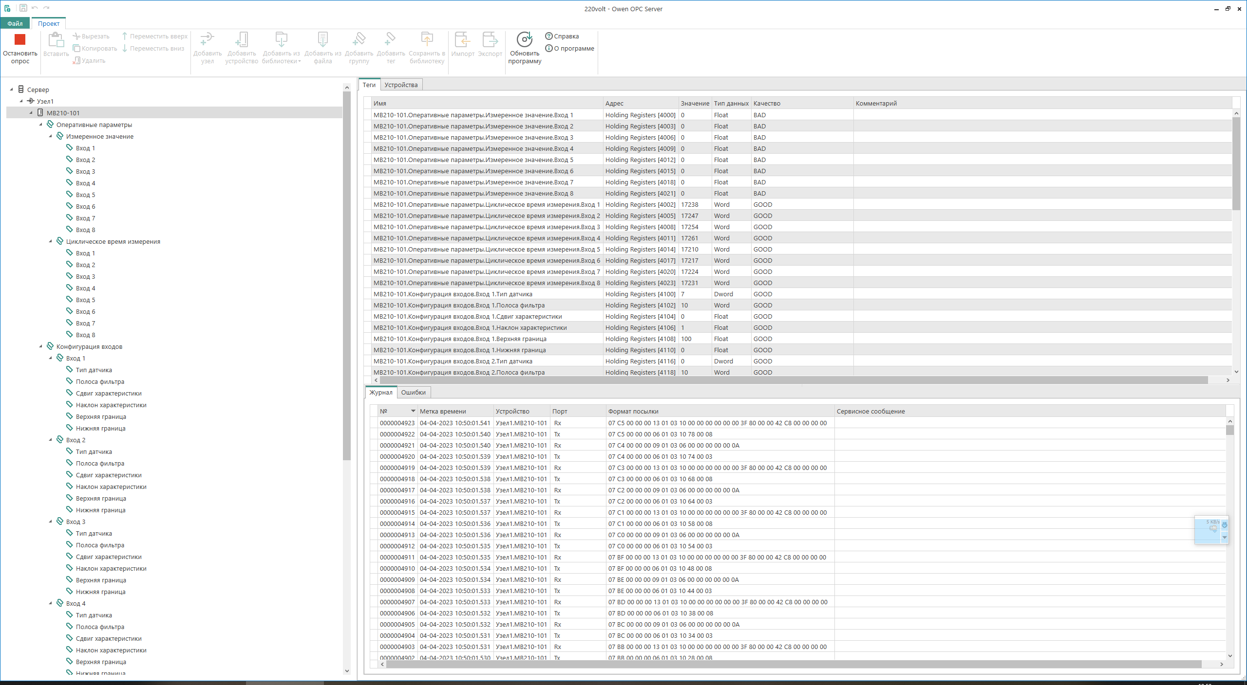Click the Update program icon
Viewport: 1247px width, 685px height.
coord(524,40)
